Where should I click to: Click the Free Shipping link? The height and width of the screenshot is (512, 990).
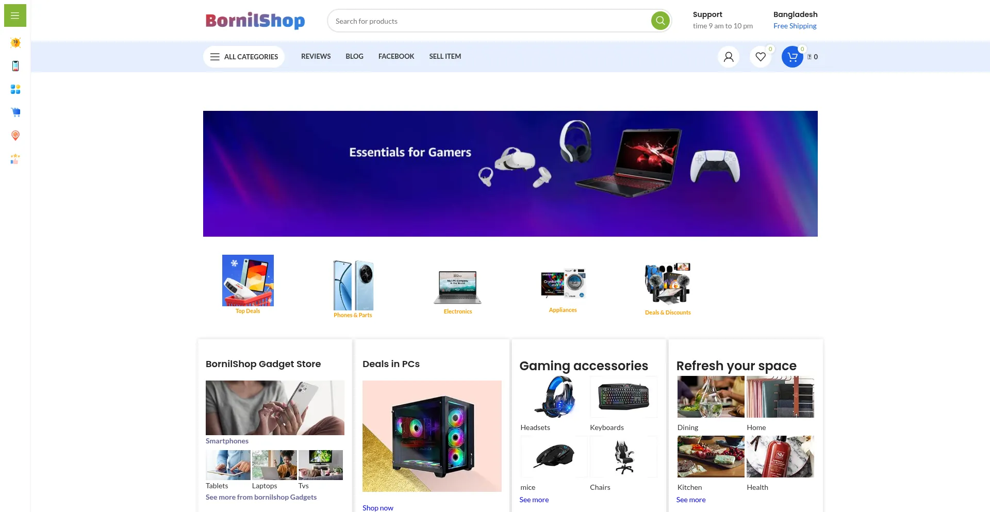[795, 26]
